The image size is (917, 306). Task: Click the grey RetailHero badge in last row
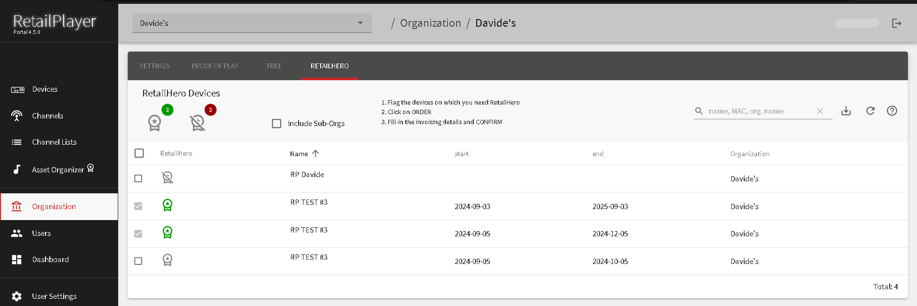pyautogui.click(x=167, y=260)
